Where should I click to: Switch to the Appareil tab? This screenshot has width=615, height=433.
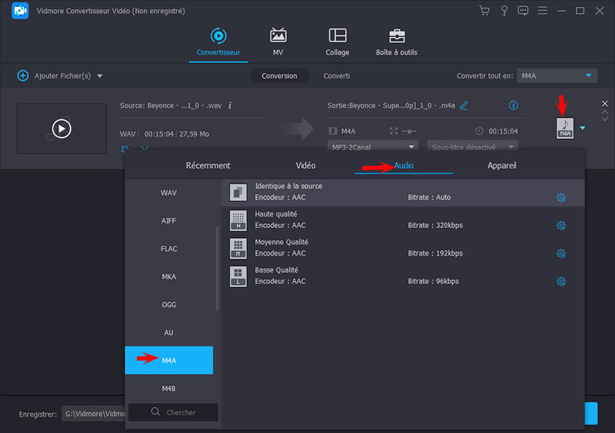click(x=501, y=165)
